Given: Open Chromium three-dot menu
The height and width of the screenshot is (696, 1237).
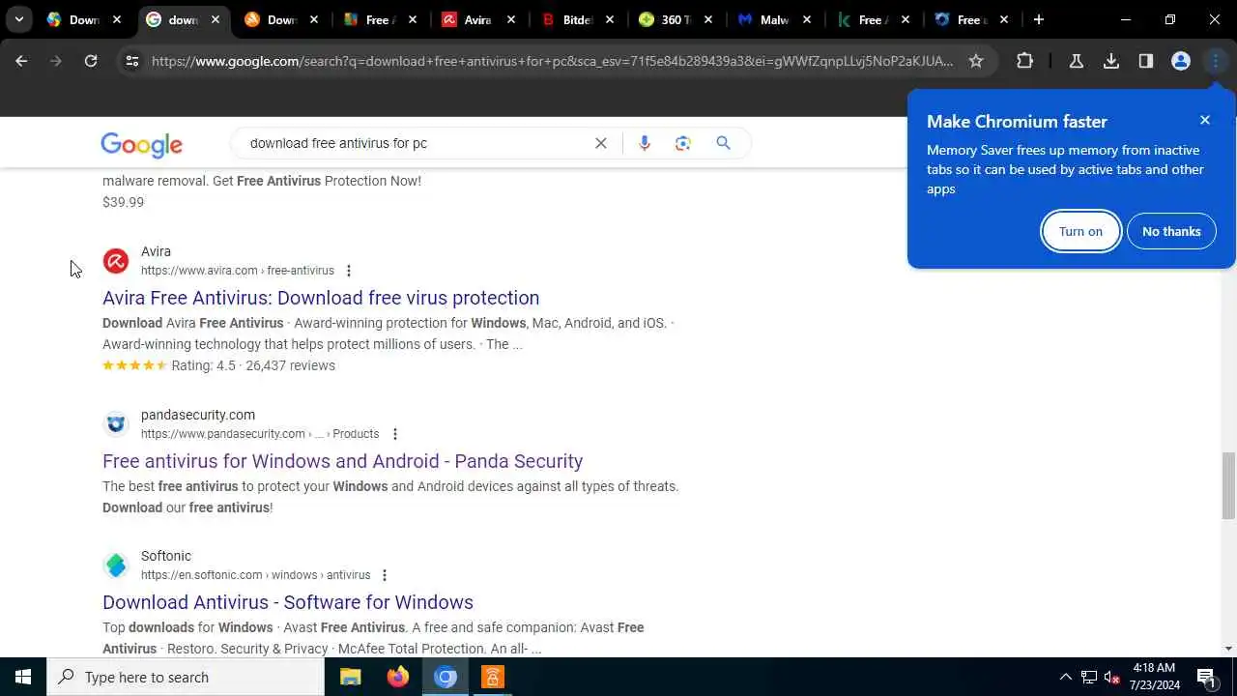Looking at the screenshot, I should click(1216, 61).
